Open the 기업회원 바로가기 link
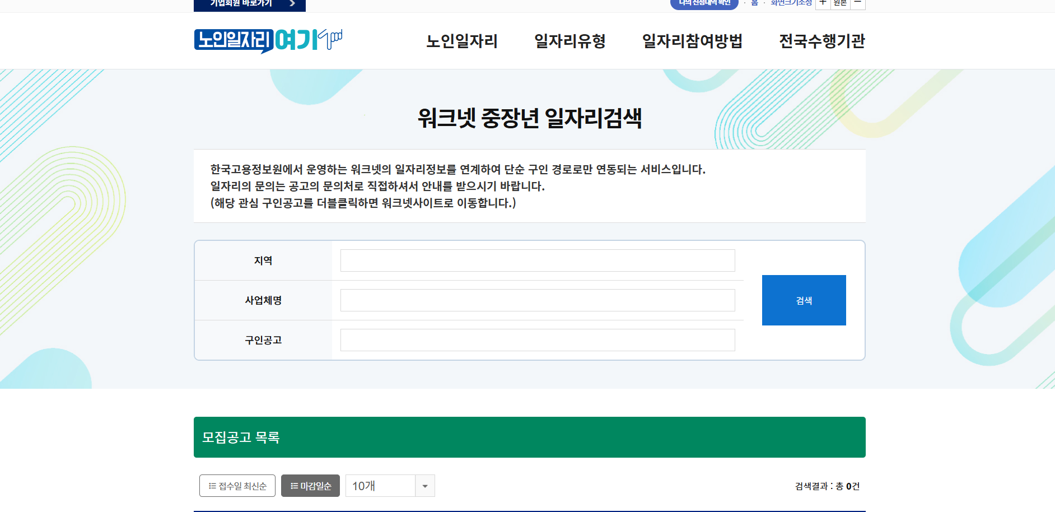This screenshot has height=512, width=1055. [250, 5]
